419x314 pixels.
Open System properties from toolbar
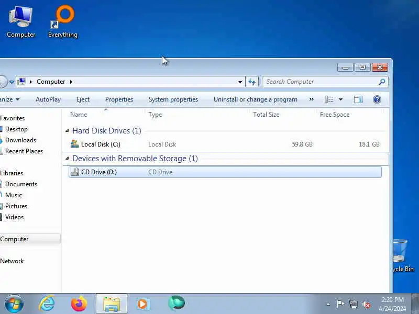point(173,99)
